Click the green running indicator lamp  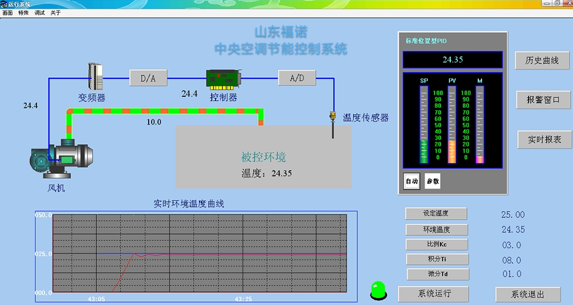(x=378, y=291)
